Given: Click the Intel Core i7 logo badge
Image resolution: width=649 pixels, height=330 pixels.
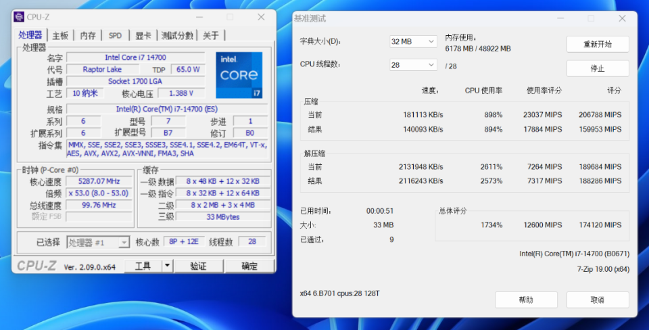Looking at the screenshot, I should click(x=239, y=75).
